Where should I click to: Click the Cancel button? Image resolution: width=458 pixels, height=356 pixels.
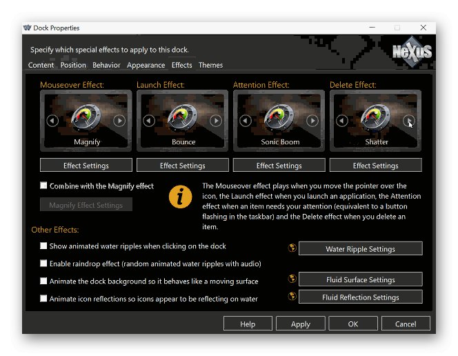pos(406,324)
